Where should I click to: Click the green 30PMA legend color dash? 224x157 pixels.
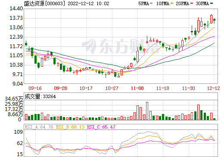[212, 3]
